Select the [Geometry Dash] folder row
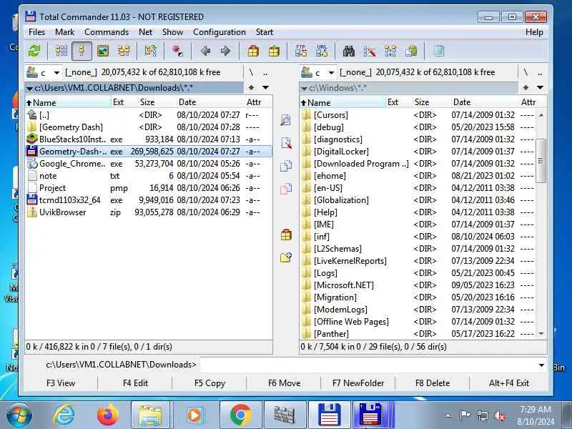572x429 pixels. (149, 127)
